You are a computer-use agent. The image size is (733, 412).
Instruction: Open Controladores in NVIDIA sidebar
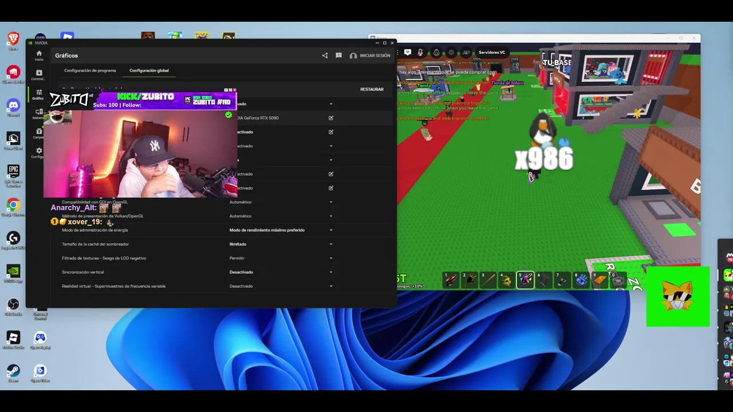pyautogui.click(x=39, y=75)
